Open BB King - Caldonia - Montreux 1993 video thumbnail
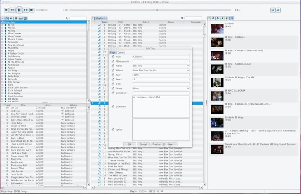 [217, 56]
